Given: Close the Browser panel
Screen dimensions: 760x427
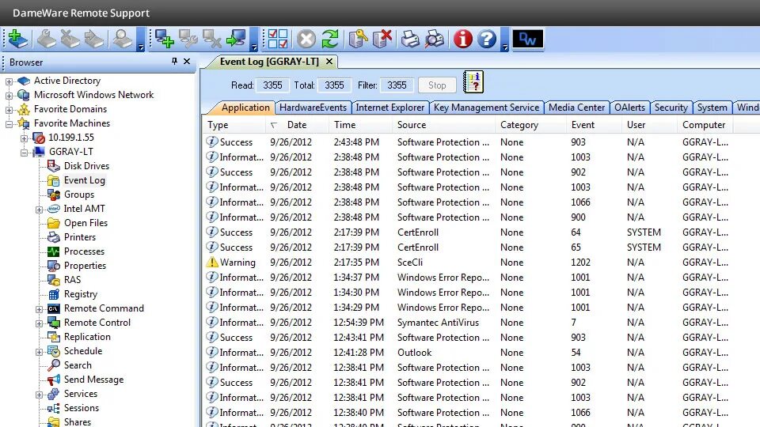Looking at the screenshot, I should 187,62.
